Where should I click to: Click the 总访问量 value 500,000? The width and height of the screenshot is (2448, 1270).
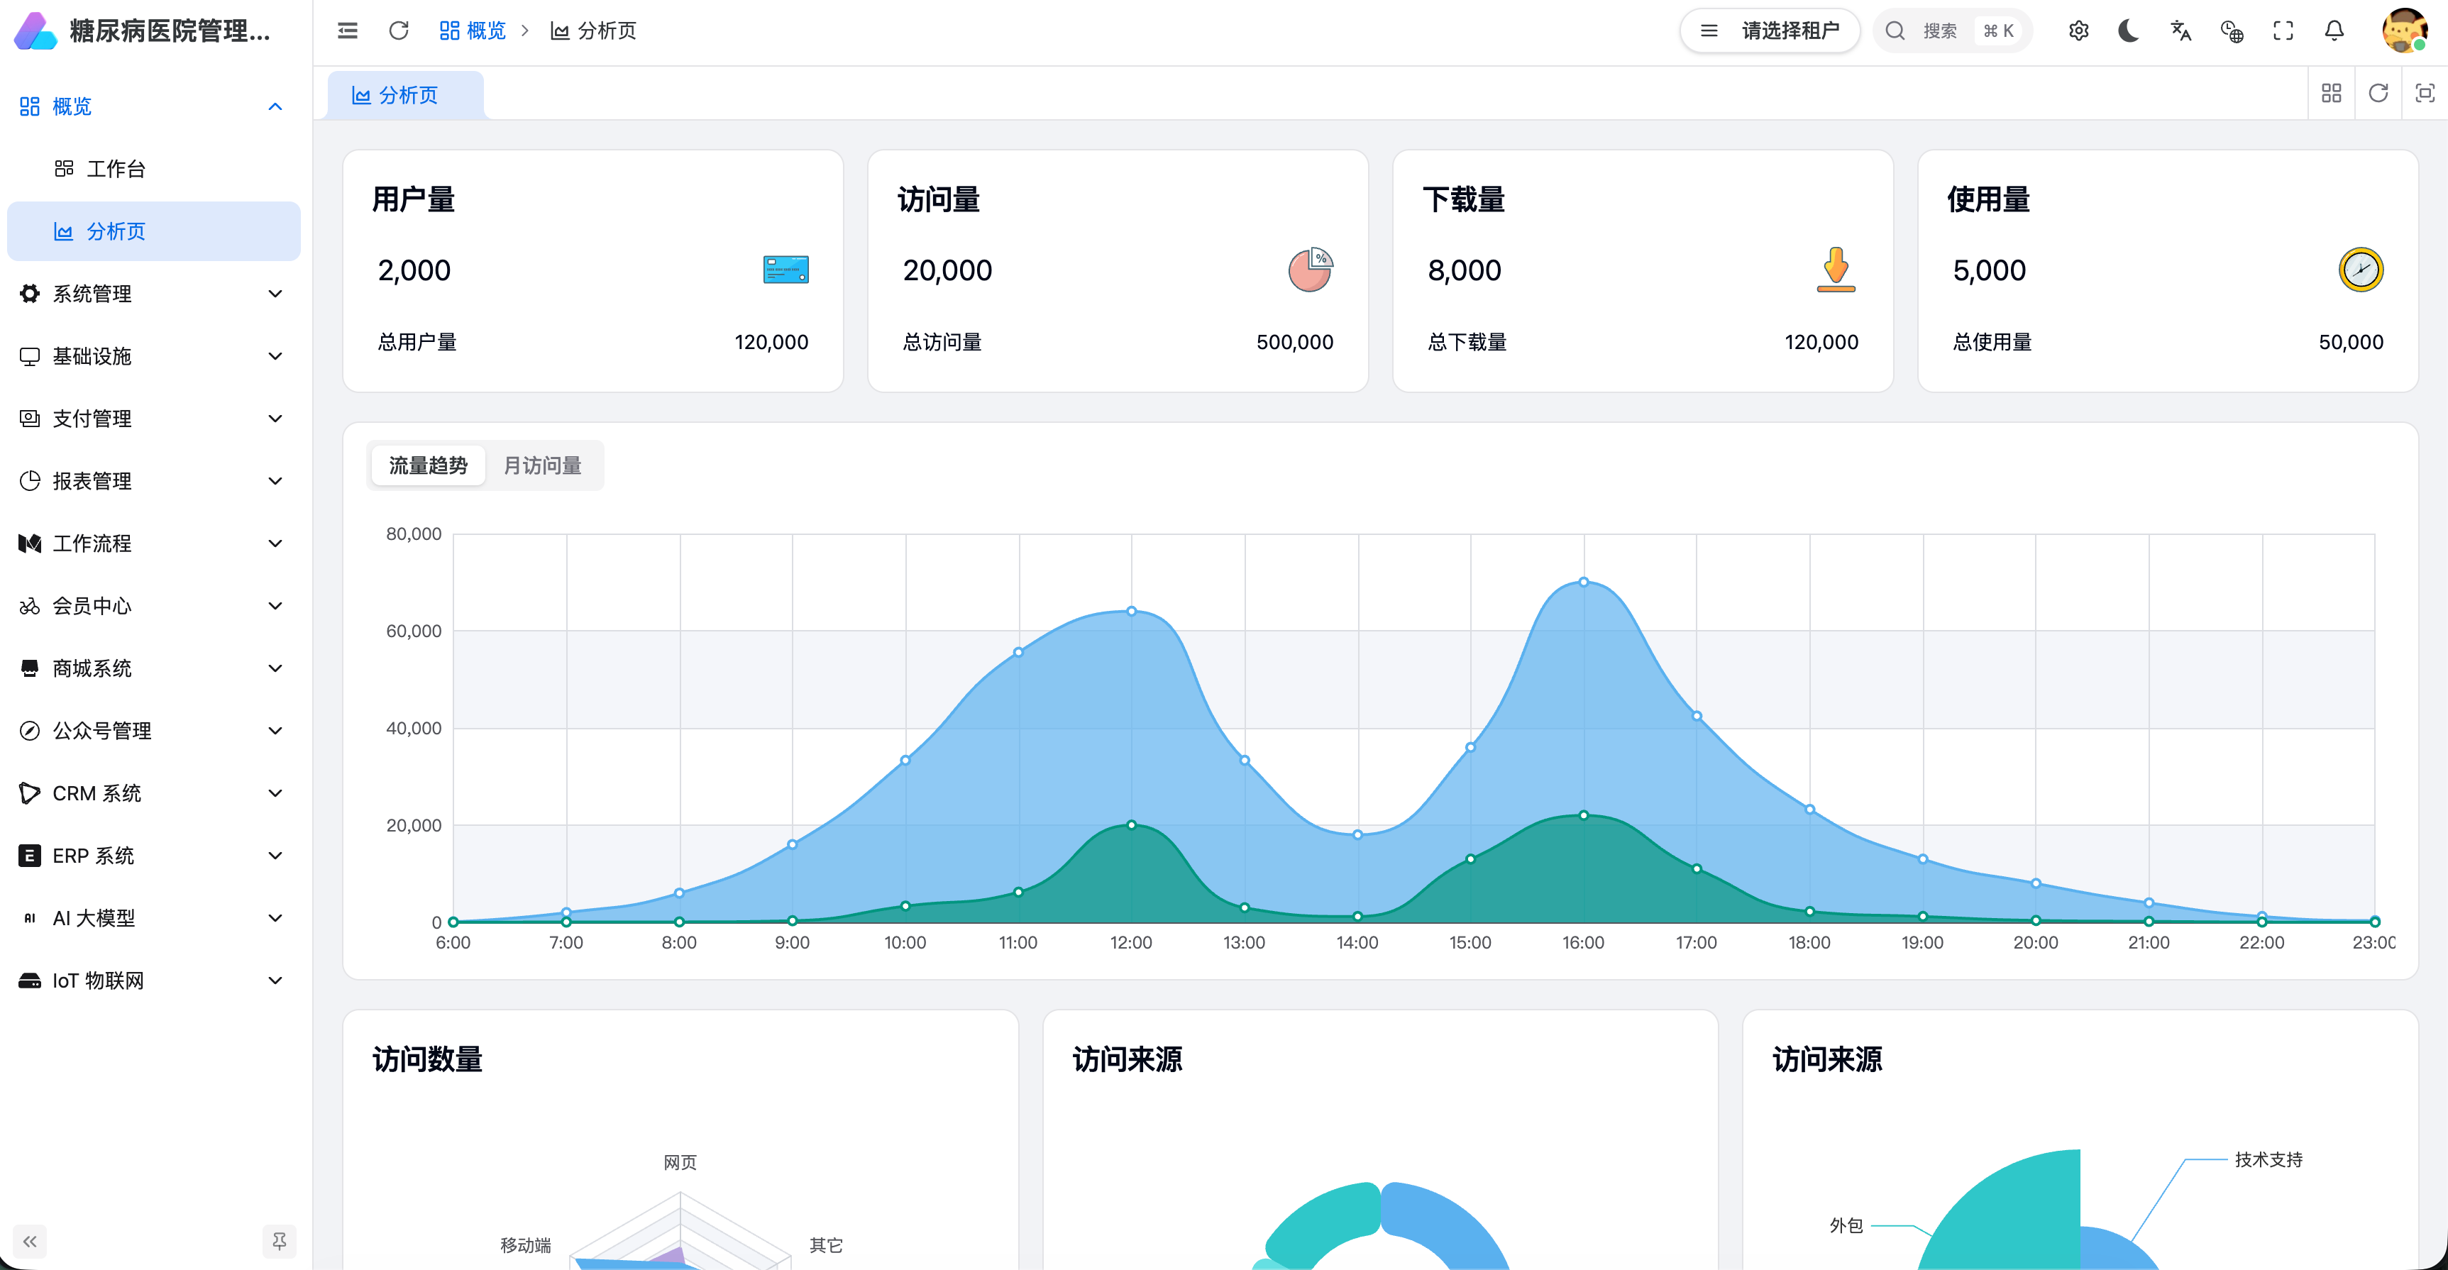(x=1294, y=342)
